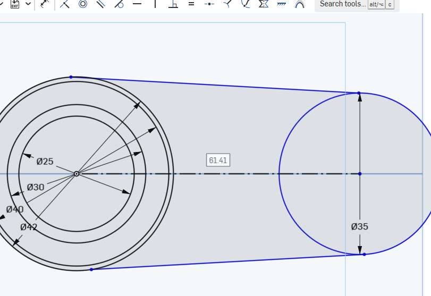
Task: Apply the Coincident constraint tool
Action: click(x=65, y=4)
